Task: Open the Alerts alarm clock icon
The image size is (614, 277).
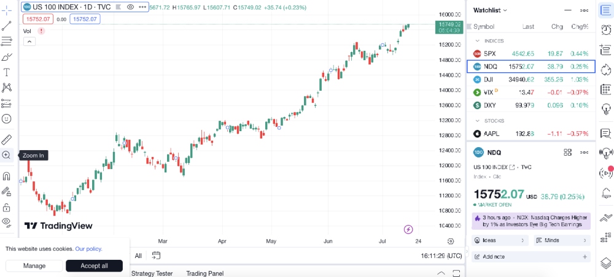Action: point(605,29)
